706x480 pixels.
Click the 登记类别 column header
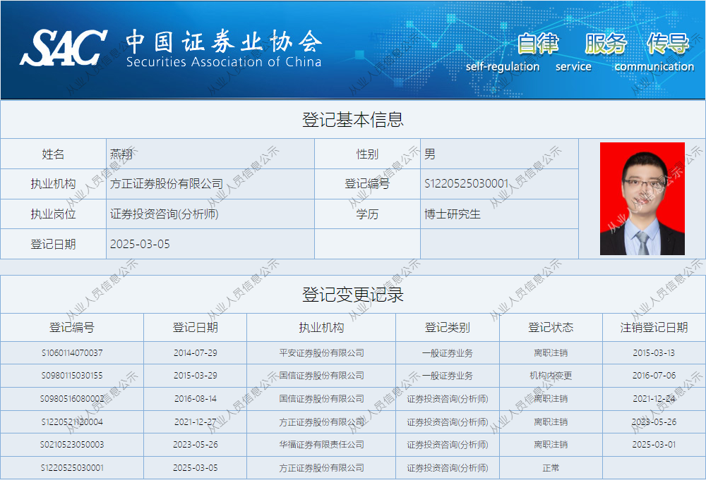(x=447, y=328)
